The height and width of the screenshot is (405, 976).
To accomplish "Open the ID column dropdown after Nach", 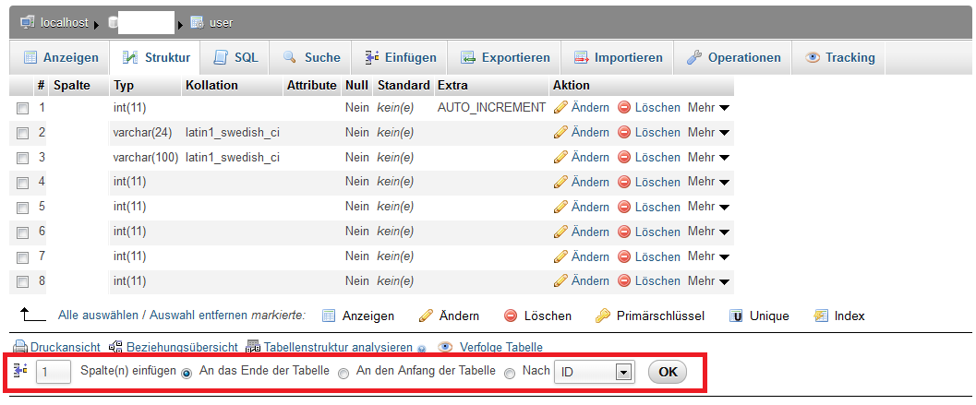I will click(592, 373).
